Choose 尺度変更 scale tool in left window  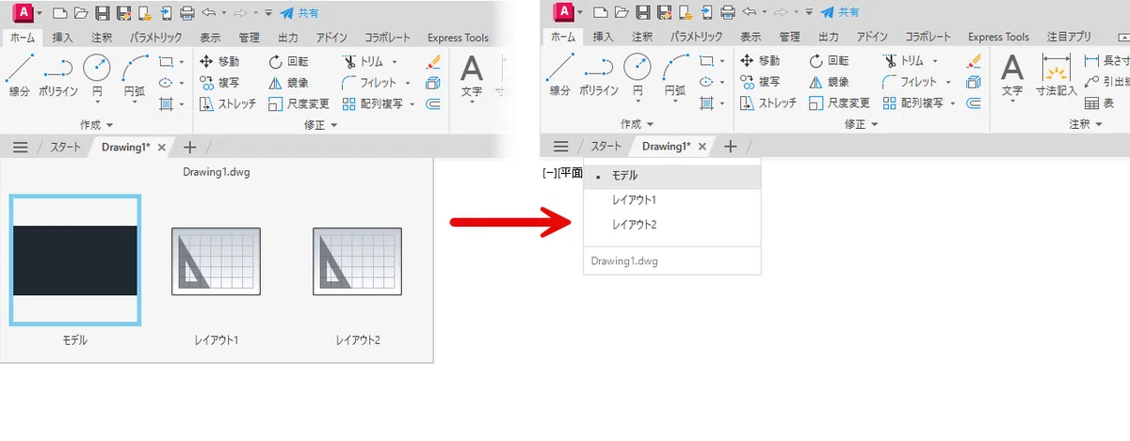click(299, 103)
